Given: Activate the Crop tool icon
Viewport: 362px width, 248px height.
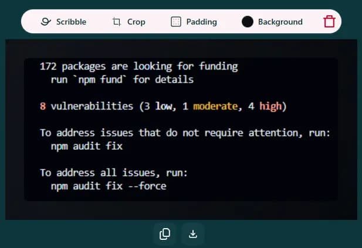Looking at the screenshot, I should [117, 22].
